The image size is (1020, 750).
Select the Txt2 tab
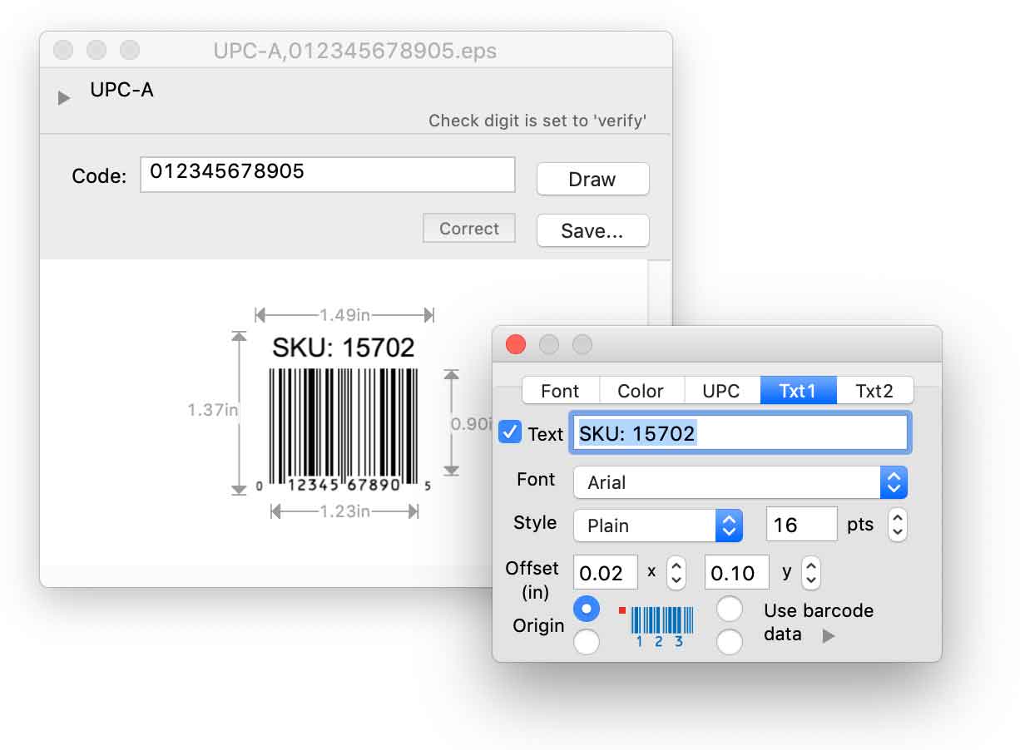click(874, 390)
